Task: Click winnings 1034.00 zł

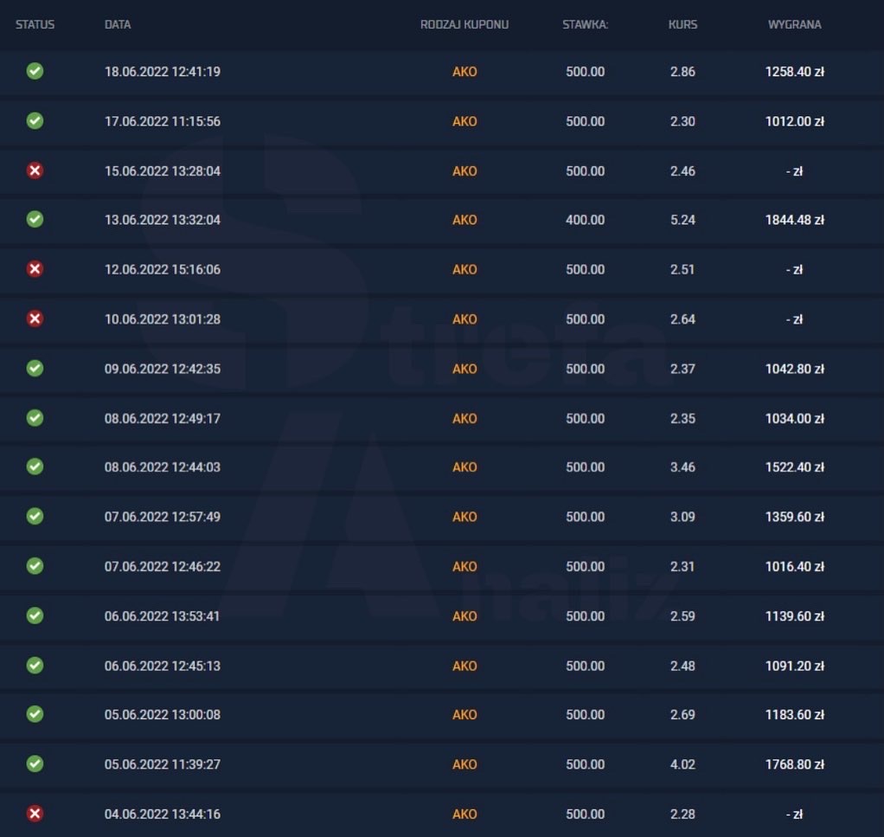Action: (x=794, y=419)
